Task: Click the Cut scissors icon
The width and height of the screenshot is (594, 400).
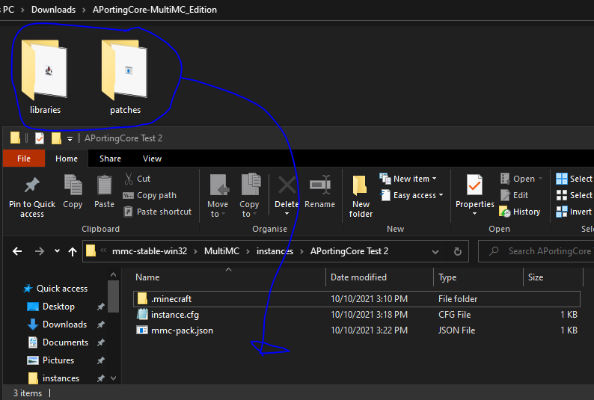Action: (129, 179)
